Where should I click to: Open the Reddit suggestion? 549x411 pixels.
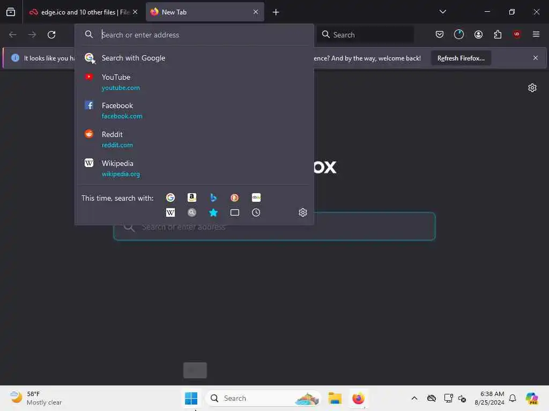tap(194, 140)
